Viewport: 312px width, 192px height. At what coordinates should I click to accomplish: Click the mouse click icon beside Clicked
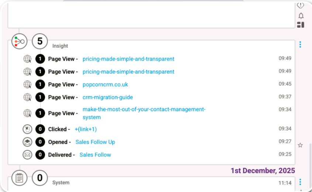[x=27, y=129]
